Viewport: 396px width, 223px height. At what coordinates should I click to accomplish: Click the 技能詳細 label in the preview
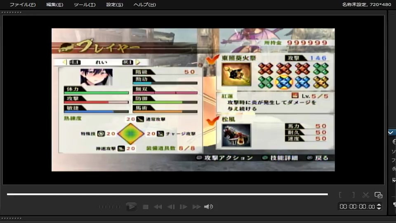284,158
